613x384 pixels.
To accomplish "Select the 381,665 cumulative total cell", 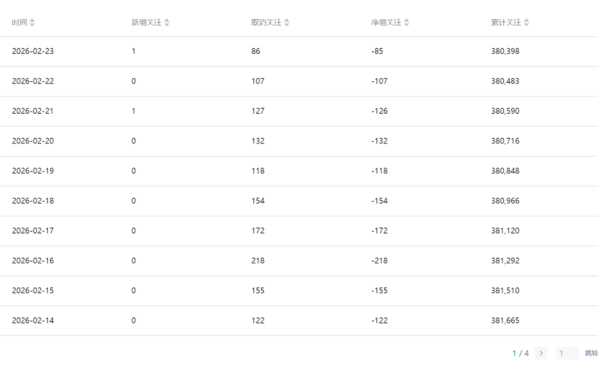I will [x=505, y=320].
